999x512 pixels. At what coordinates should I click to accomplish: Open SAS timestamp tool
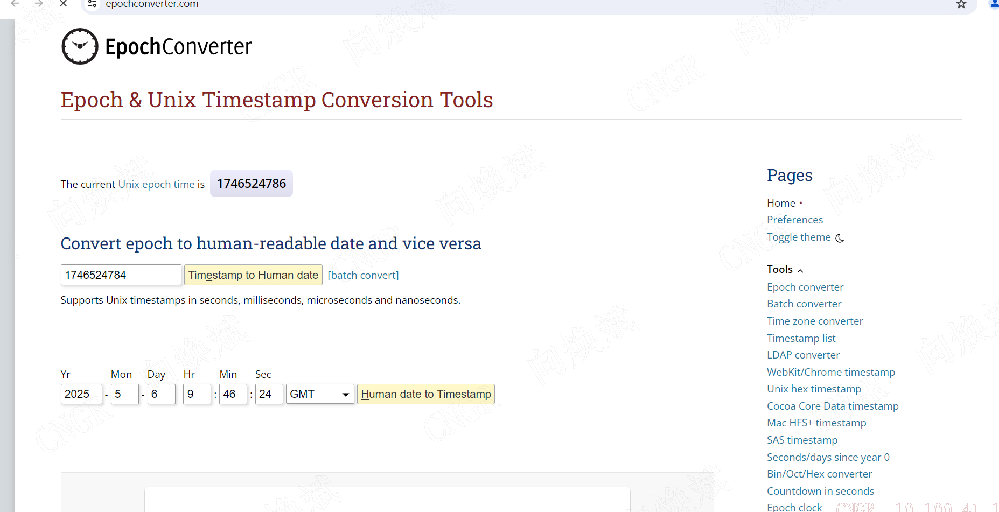[802, 440]
